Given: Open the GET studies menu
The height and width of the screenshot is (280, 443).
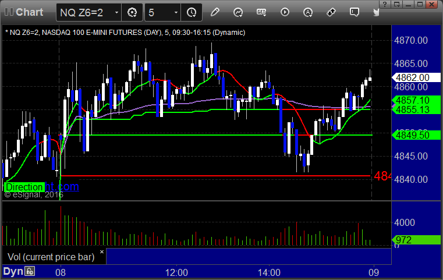Looking at the screenshot, I should coord(261,12).
